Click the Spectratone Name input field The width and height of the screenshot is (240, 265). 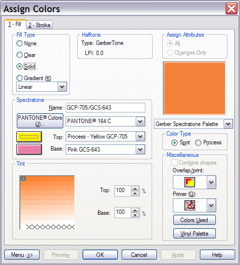click(105, 108)
